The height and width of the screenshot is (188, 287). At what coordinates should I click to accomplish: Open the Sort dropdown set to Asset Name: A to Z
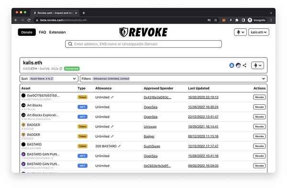click(x=49, y=79)
